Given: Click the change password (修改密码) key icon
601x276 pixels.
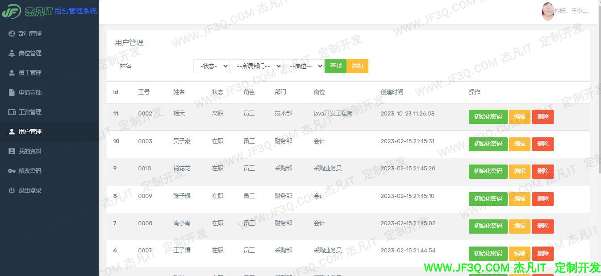Looking at the screenshot, I should tap(12, 171).
